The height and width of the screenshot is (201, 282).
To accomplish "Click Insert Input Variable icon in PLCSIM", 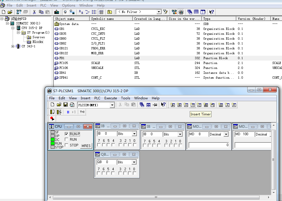I will (173, 105).
